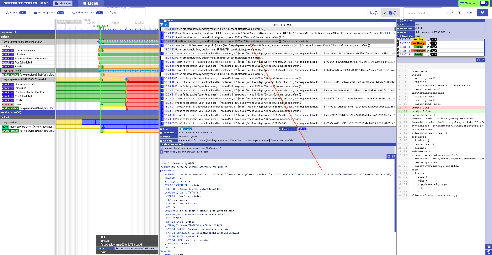Click the log filter funnel icon
The image size is (492, 255).
point(162,25)
